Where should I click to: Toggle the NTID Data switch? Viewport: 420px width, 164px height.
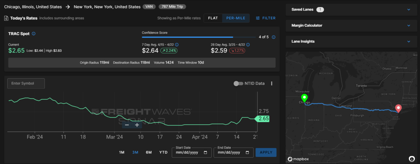pos(238,83)
